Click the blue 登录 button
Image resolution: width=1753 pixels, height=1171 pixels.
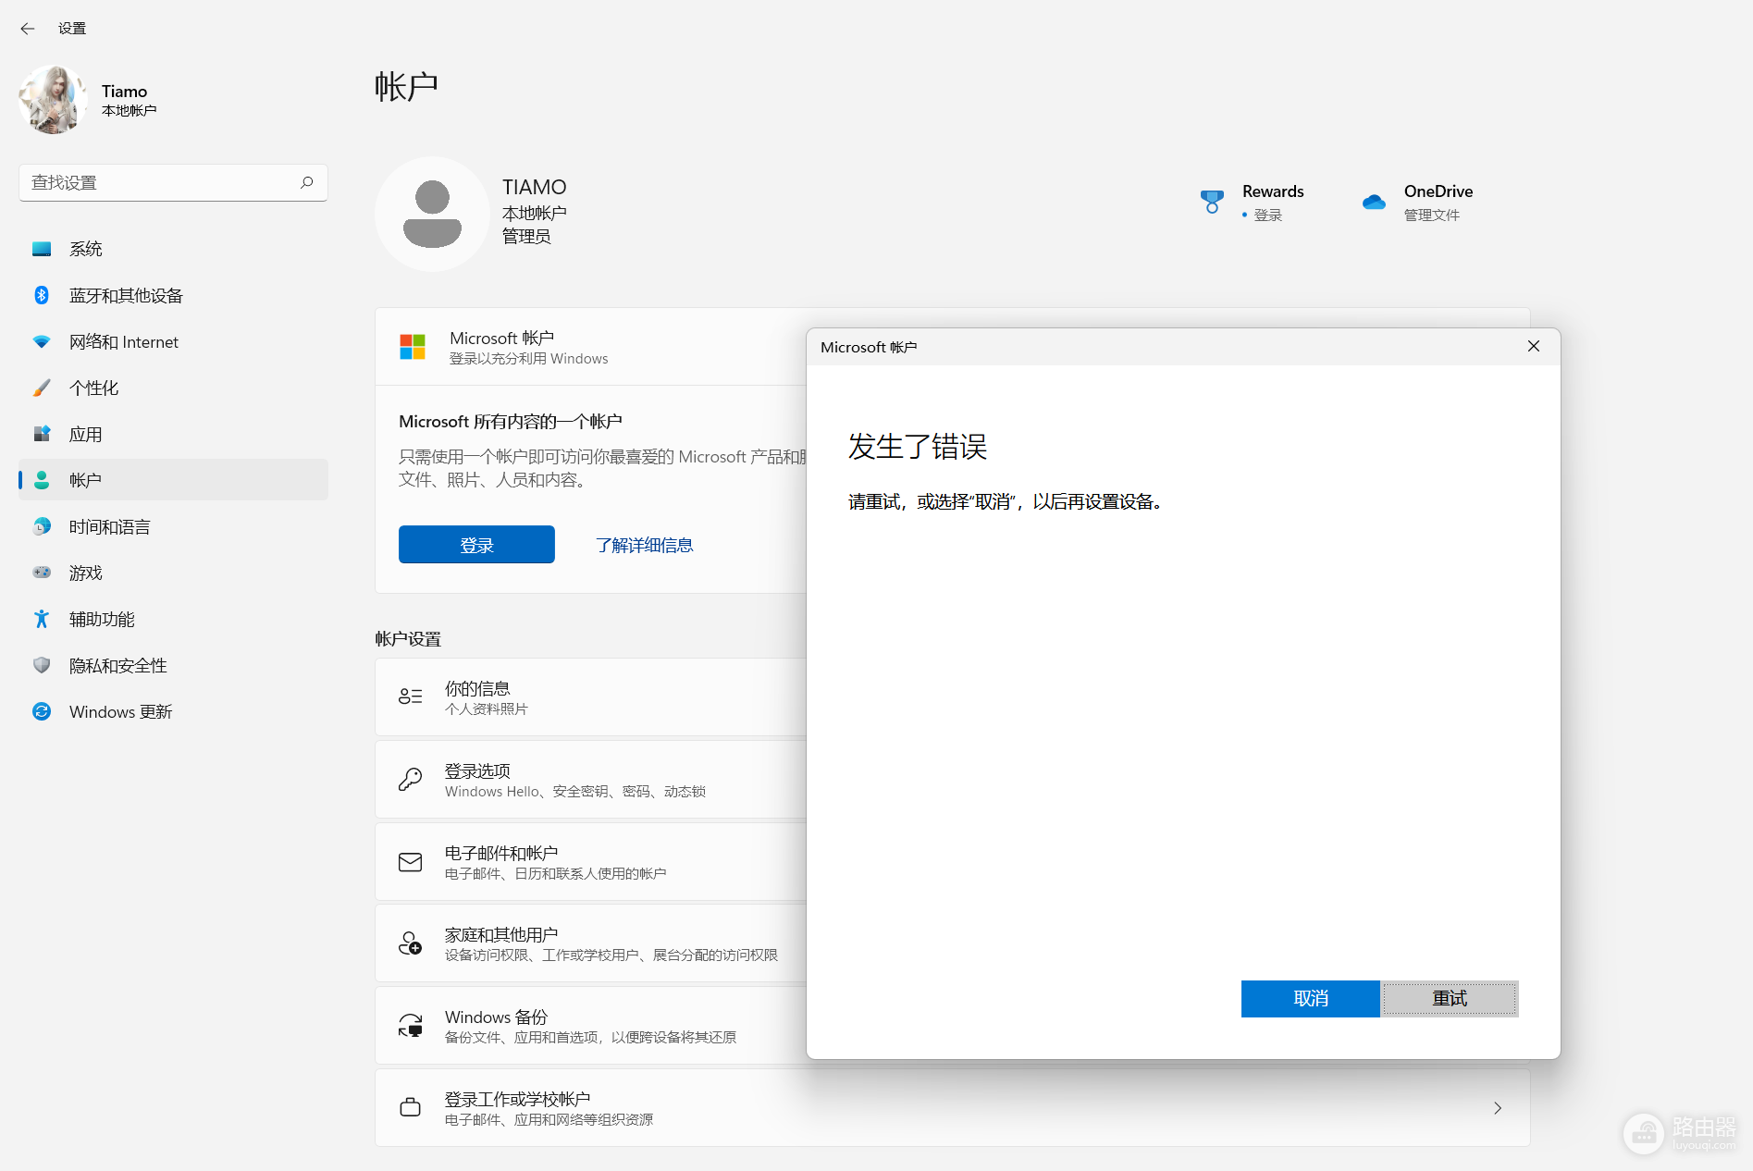(476, 545)
